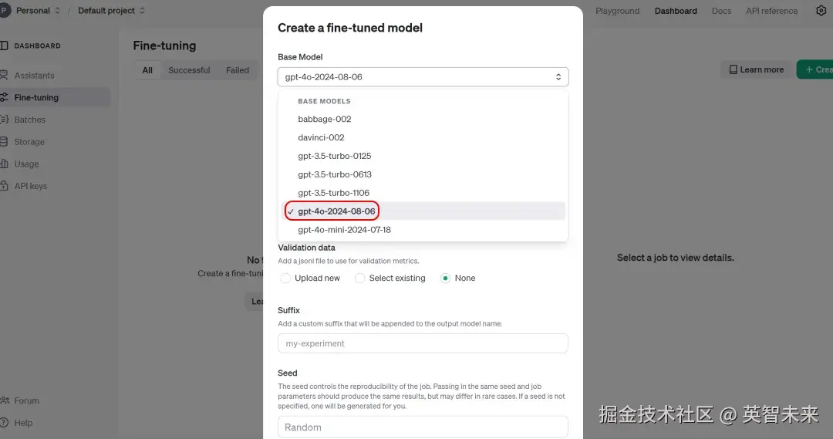
Task: Click the Suffix my-experiment input field
Action: [423, 343]
